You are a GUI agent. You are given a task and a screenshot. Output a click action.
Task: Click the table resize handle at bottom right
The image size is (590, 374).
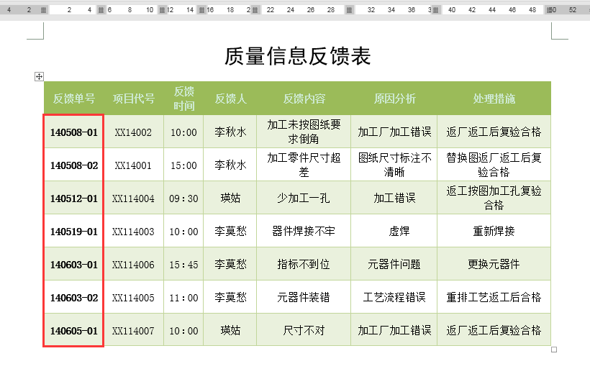click(554, 350)
